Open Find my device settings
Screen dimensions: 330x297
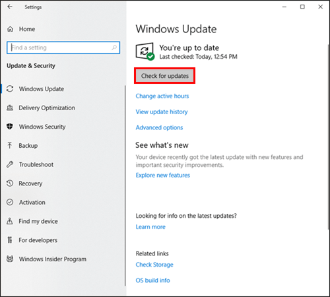[38, 221]
